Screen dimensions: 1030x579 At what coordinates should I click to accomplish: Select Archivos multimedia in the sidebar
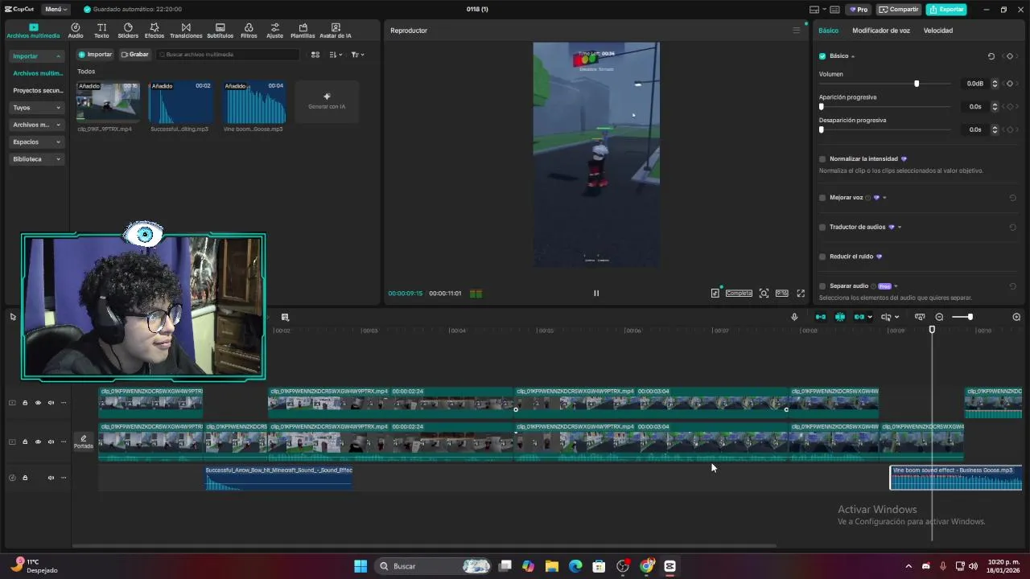click(x=37, y=73)
